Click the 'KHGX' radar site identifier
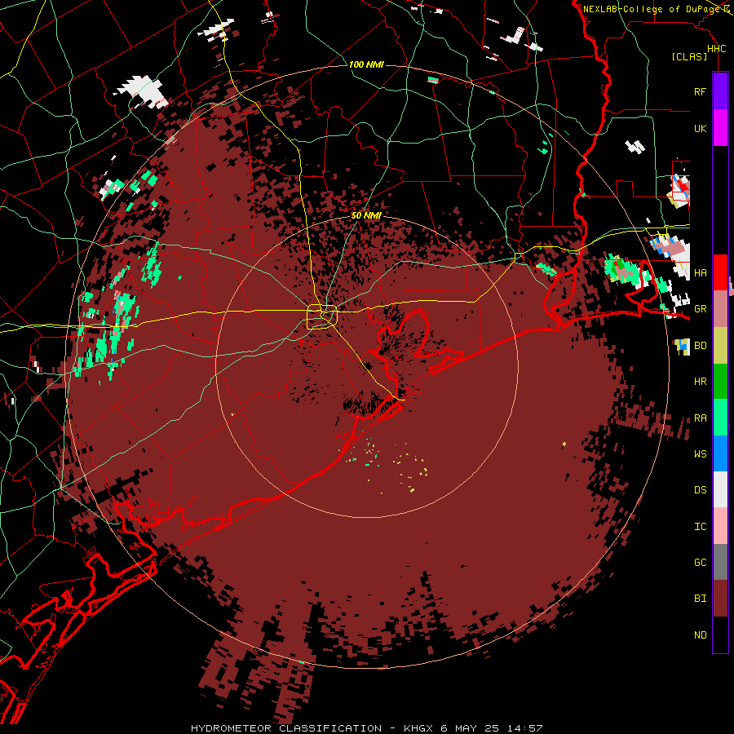The image size is (734, 734). click(418, 728)
